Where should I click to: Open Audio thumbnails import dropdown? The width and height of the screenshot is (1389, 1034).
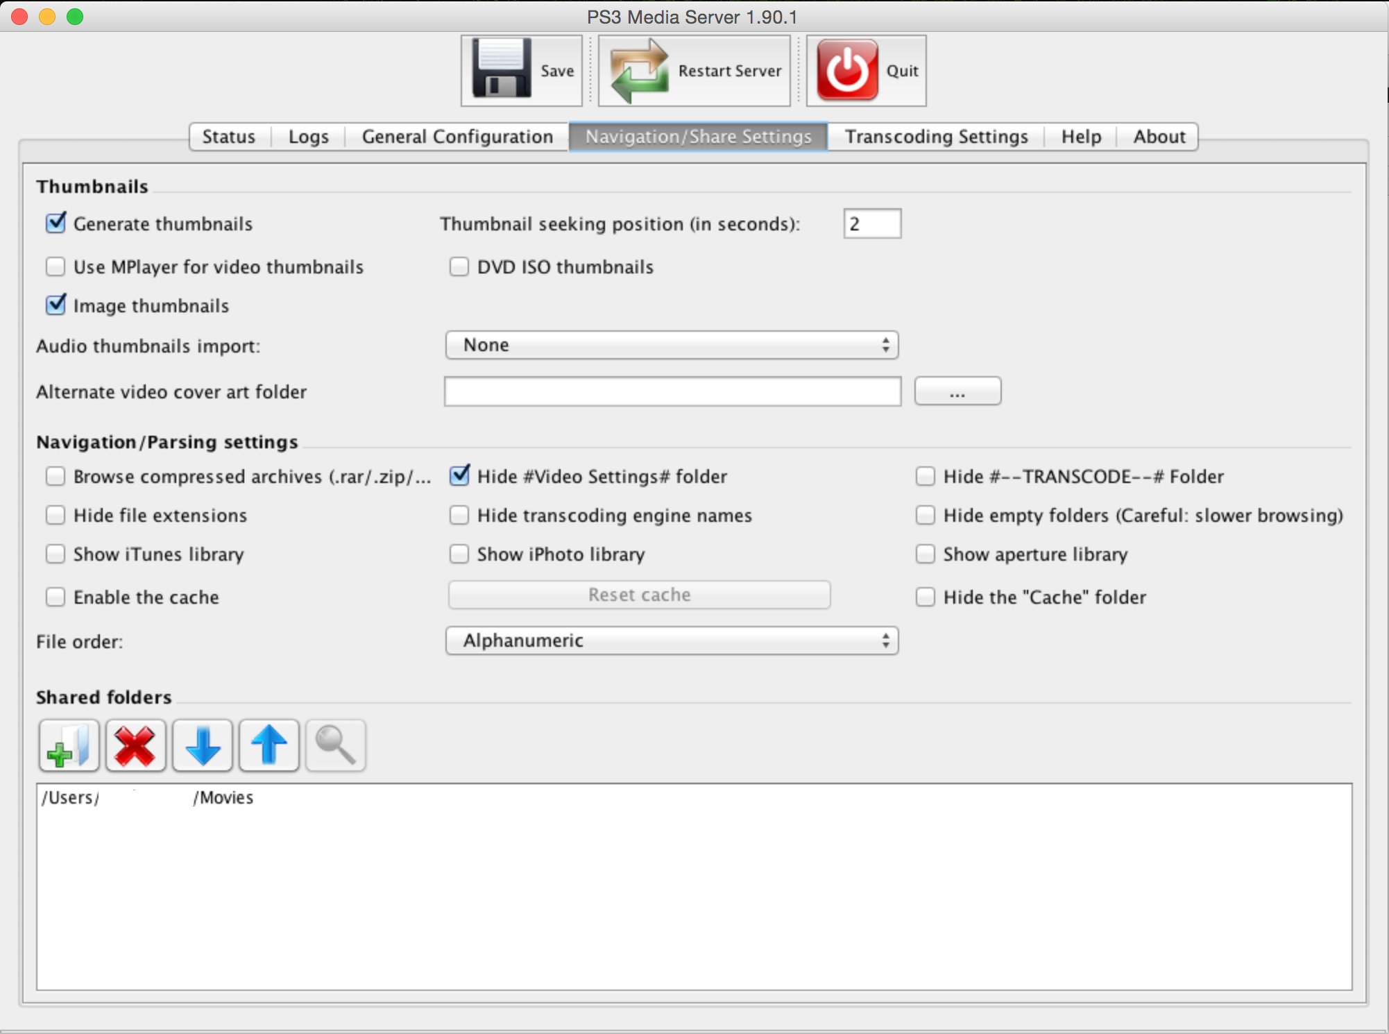click(x=672, y=345)
